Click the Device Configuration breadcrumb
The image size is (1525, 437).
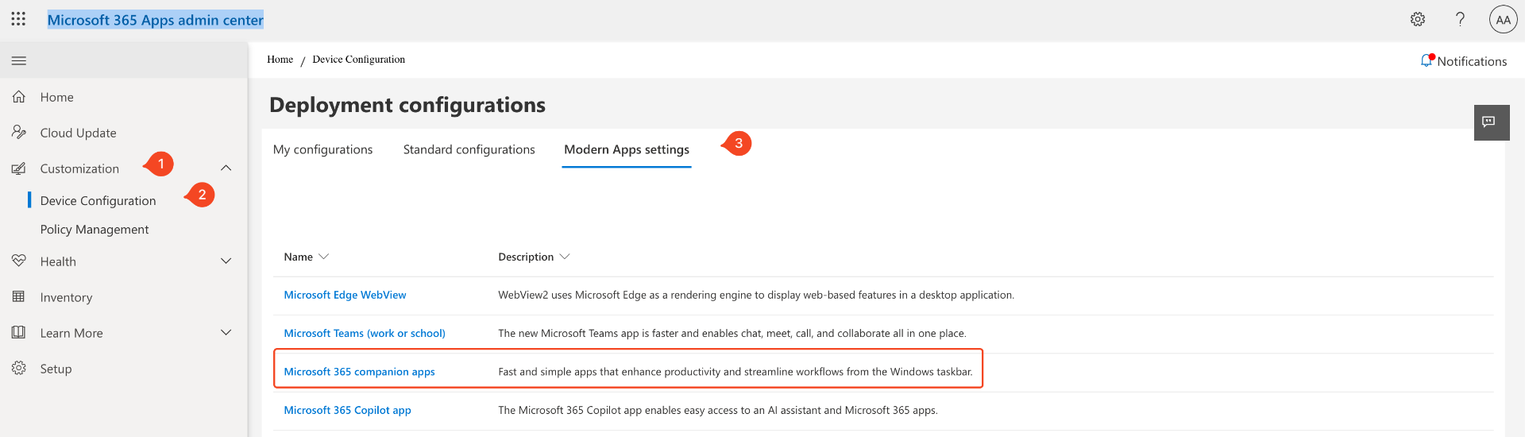click(359, 60)
